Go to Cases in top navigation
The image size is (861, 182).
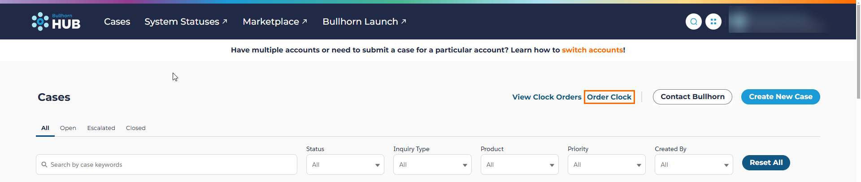click(x=117, y=22)
